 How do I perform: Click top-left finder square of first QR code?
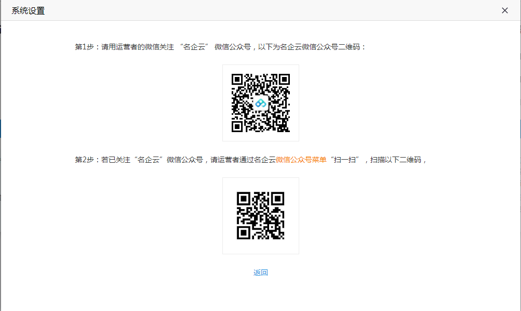(x=237, y=80)
